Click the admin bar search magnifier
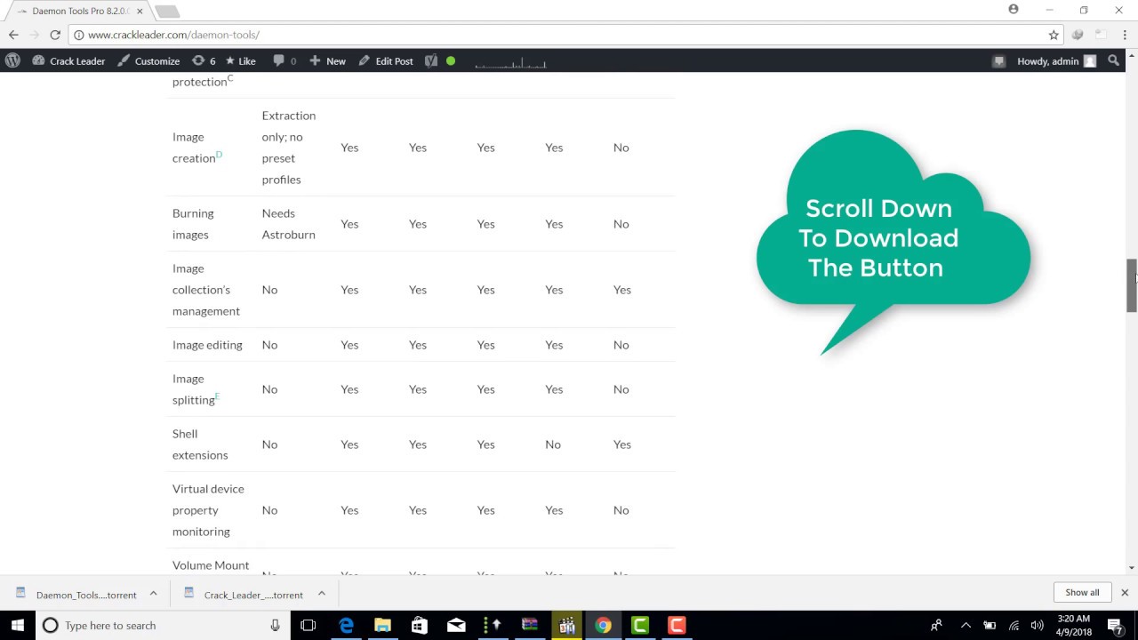Image resolution: width=1138 pixels, height=640 pixels. pos(1114,61)
